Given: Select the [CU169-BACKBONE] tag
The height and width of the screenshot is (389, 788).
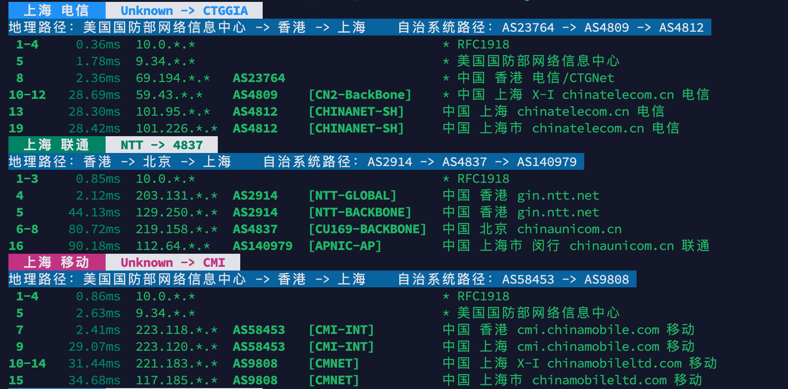Looking at the screenshot, I should [x=367, y=229].
